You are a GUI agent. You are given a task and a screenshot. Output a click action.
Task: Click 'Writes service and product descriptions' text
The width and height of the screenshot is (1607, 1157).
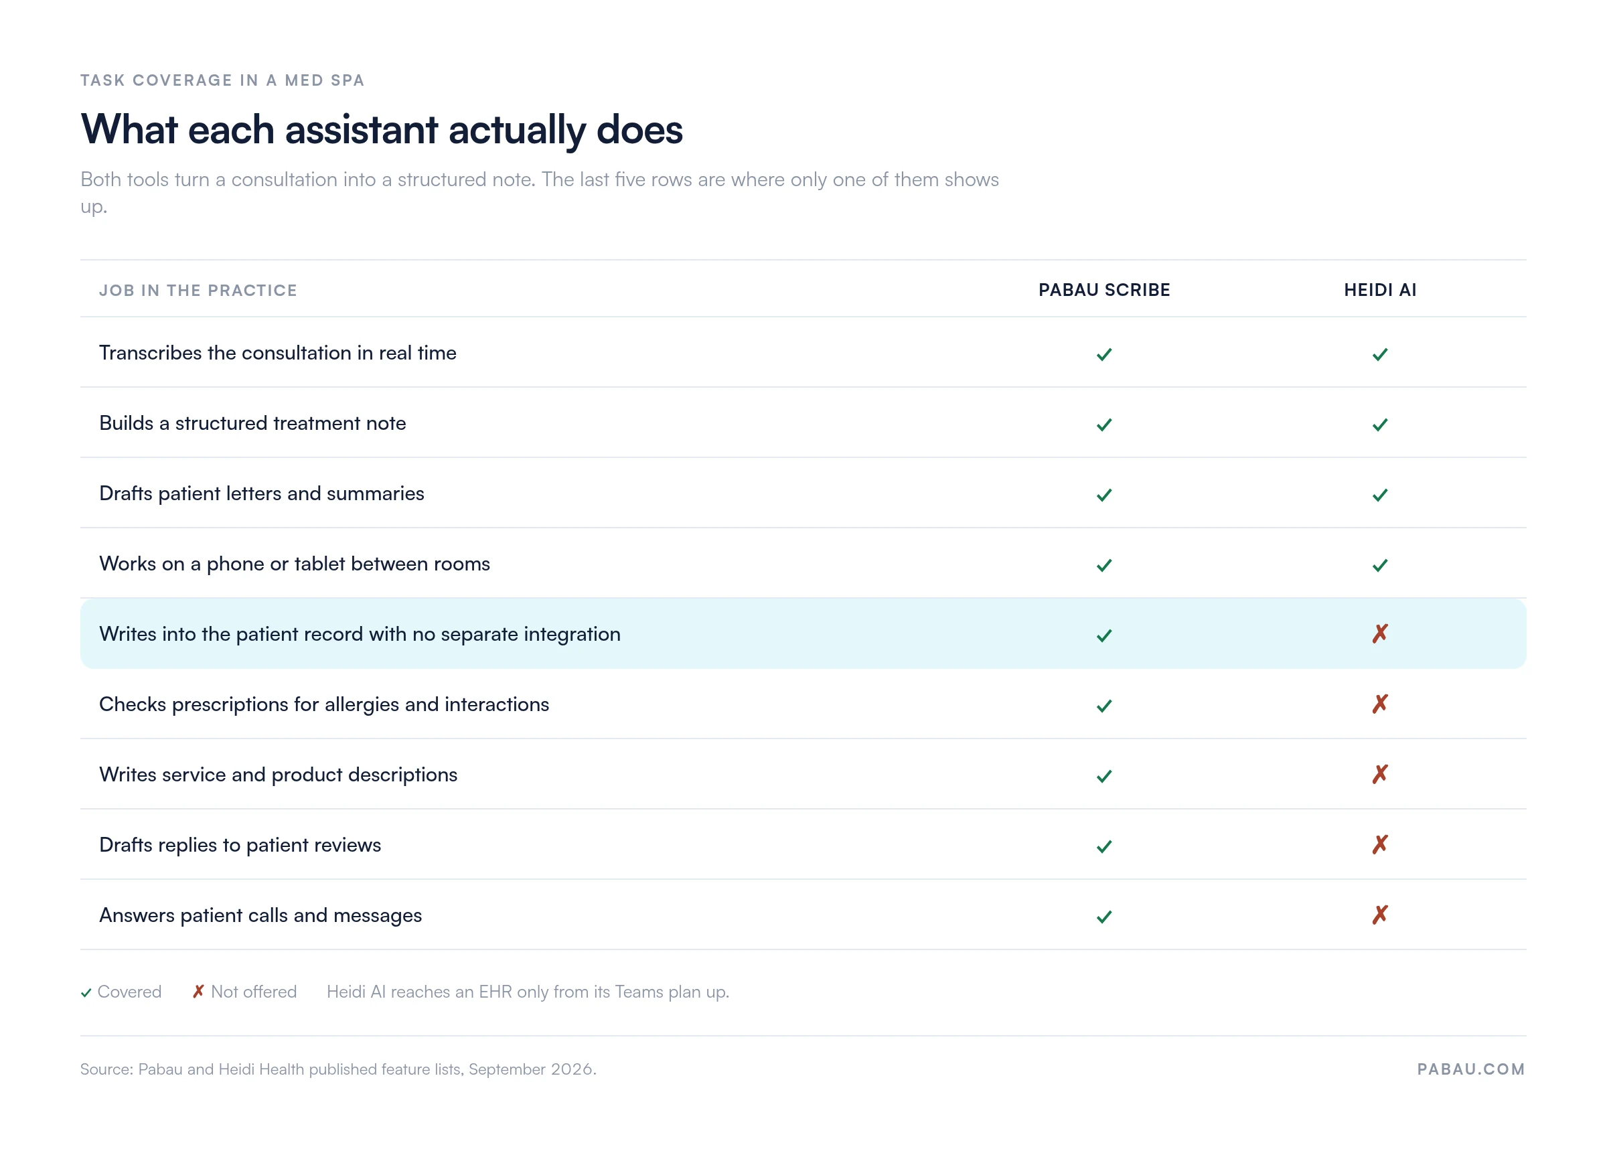click(x=279, y=775)
